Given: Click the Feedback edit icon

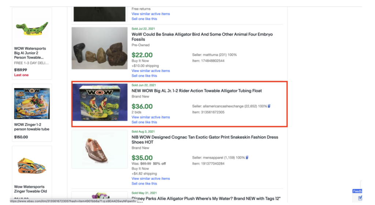Looking at the screenshot, I should (x=360, y=198).
